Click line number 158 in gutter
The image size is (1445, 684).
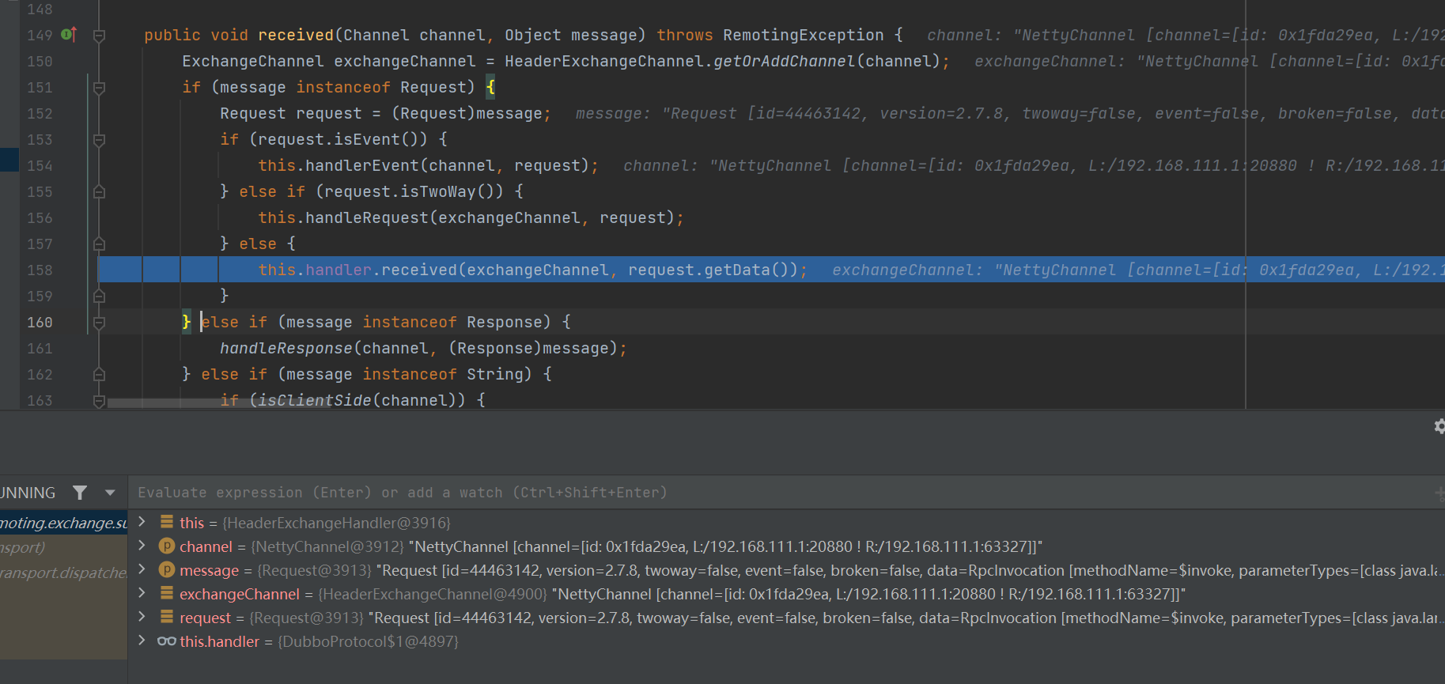[x=40, y=270]
